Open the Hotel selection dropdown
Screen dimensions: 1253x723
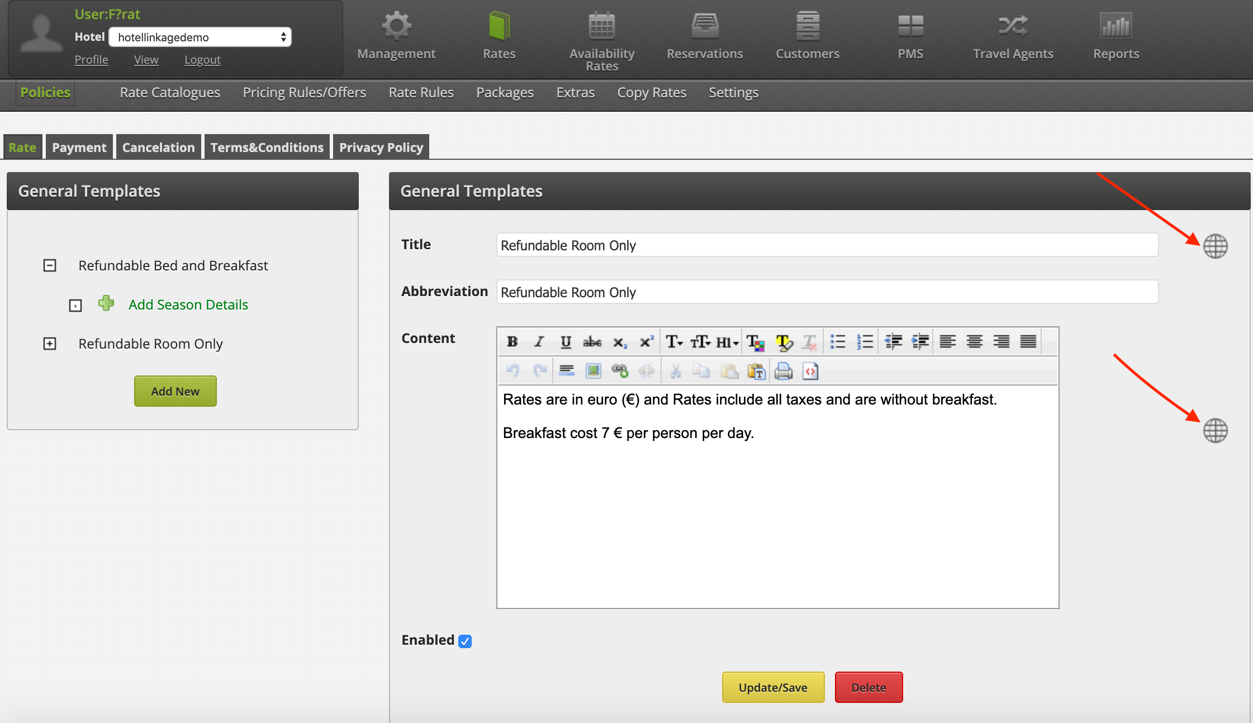200,37
